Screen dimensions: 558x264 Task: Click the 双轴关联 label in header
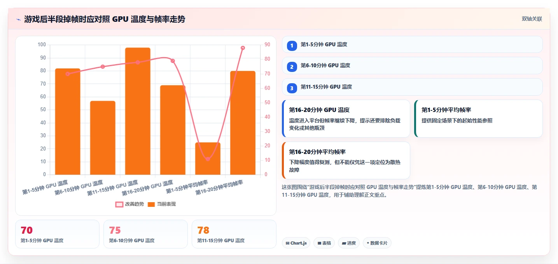pos(532,19)
